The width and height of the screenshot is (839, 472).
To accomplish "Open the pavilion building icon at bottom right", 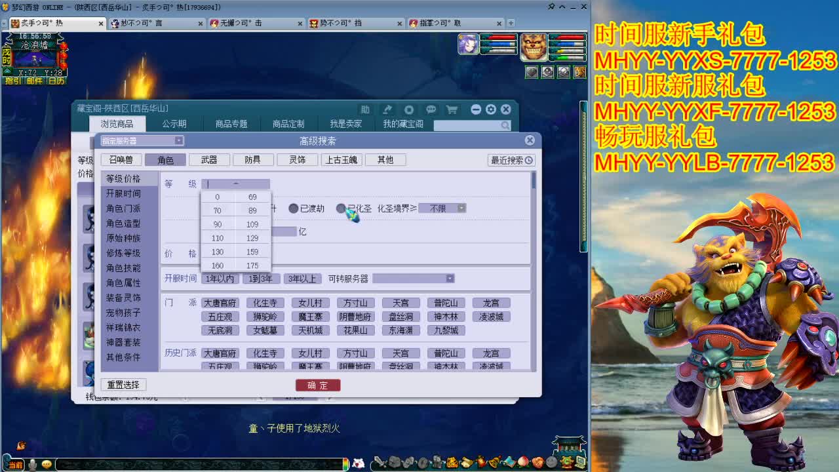I will pos(568,445).
